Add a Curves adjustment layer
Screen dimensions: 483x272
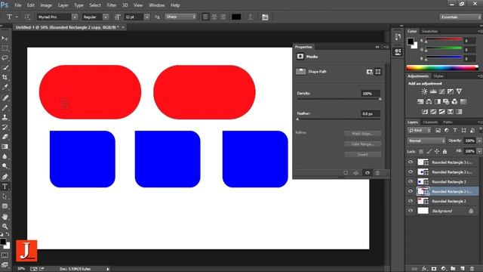click(441, 91)
